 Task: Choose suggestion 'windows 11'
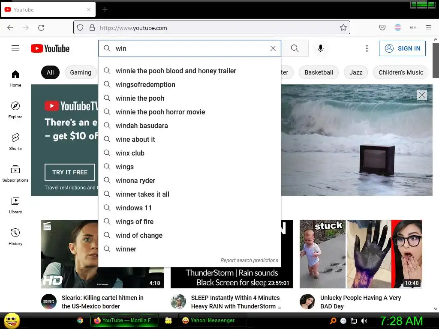tap(189, 208)
